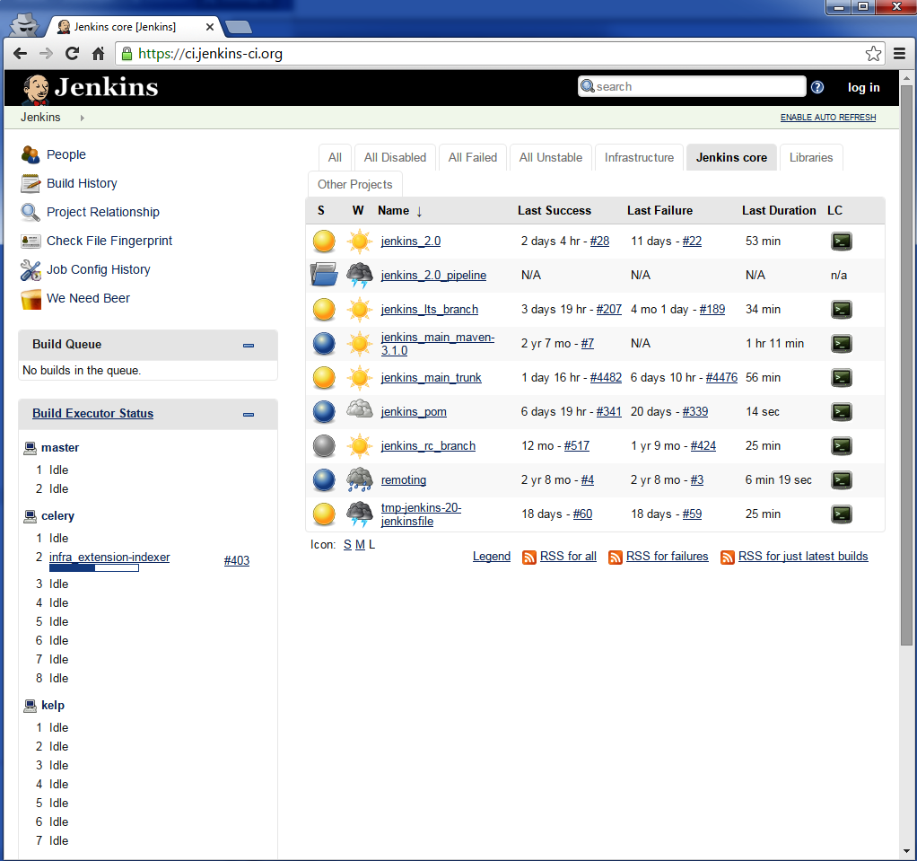Screen dimensions: 917x861
Task: Switch to the All Failed tab
Action: tap(472, 157)
